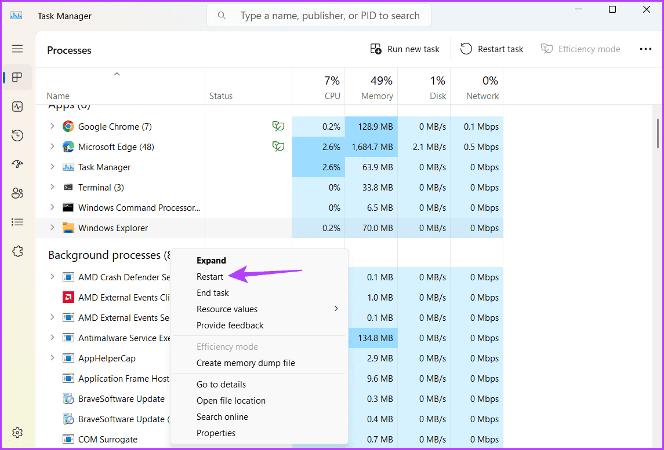The image size is (664, 450).
Task: Click the Windows Command Processor icon
Action: pos(68,208)
